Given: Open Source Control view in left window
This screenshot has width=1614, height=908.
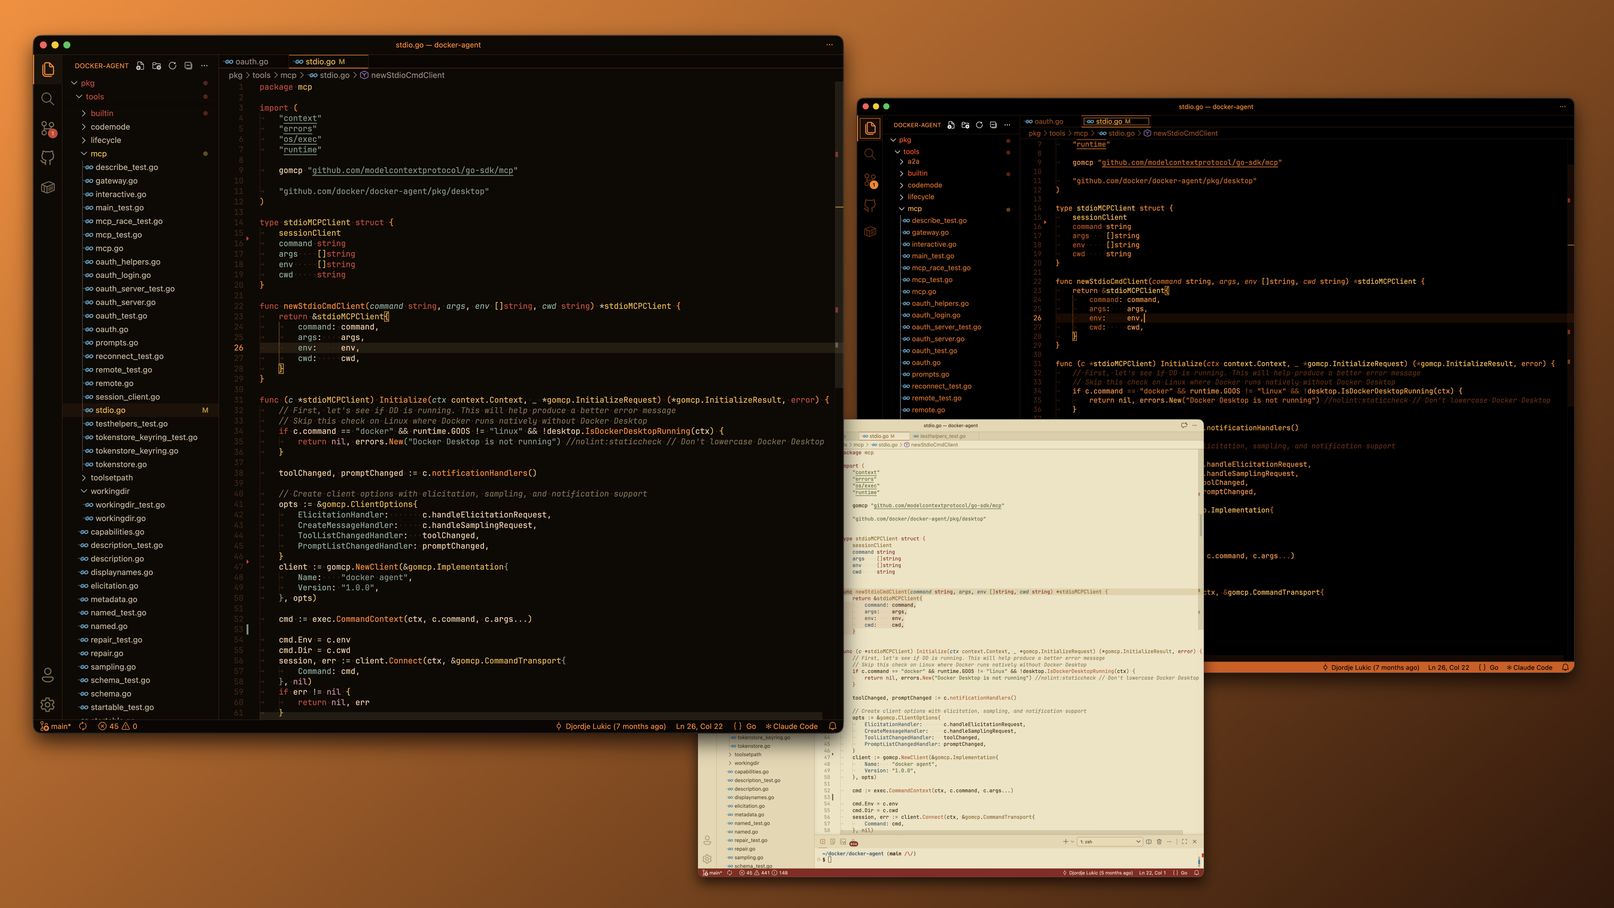Looking at the screenshot, I should pyautogui.click(x=48, y=129).
